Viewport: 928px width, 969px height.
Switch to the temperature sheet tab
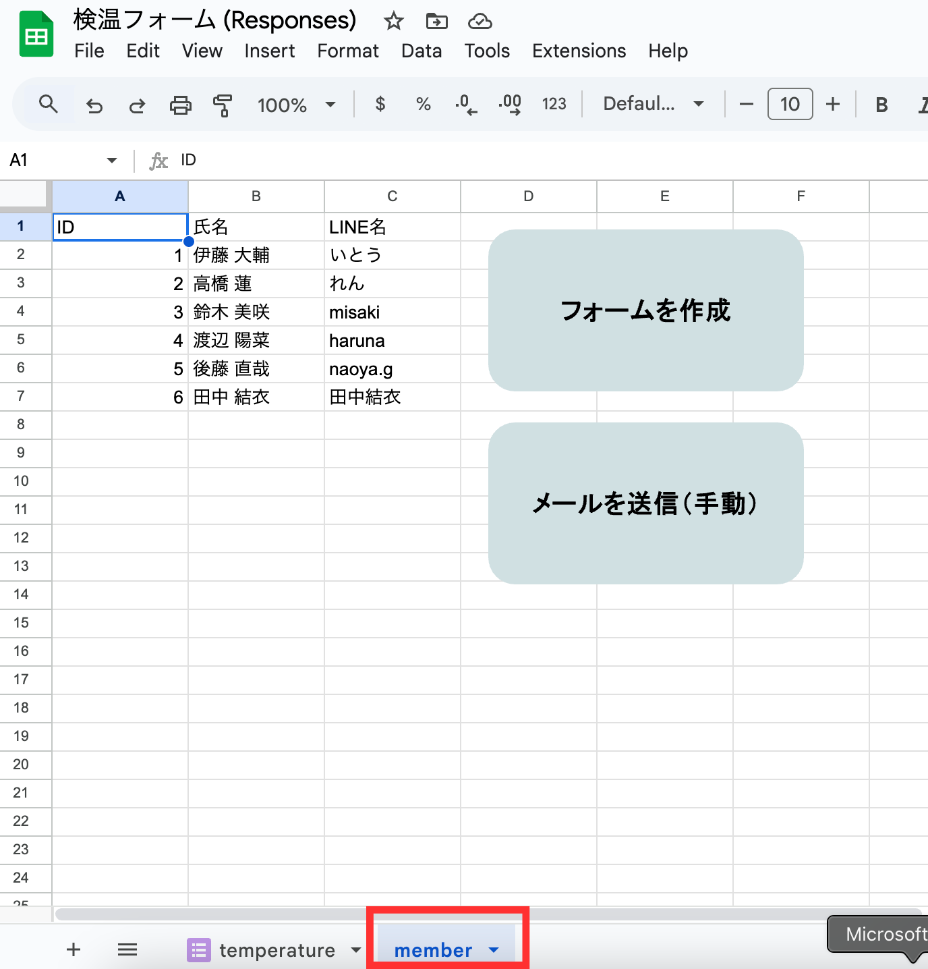[x=277, y=949]
